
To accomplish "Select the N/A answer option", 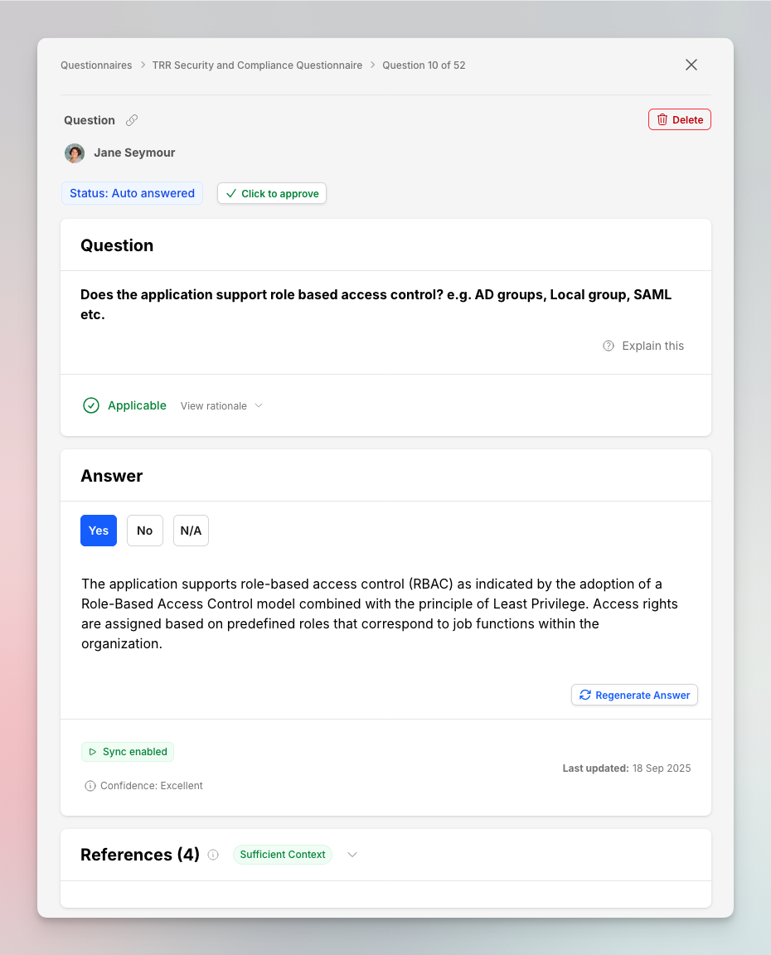I will click(x=191, y=531).
